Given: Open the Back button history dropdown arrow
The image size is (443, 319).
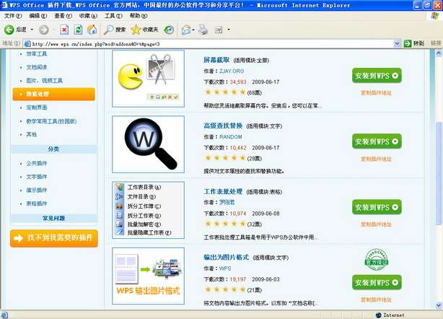Looking at the screenshot, I should click(x=32, y=30).
